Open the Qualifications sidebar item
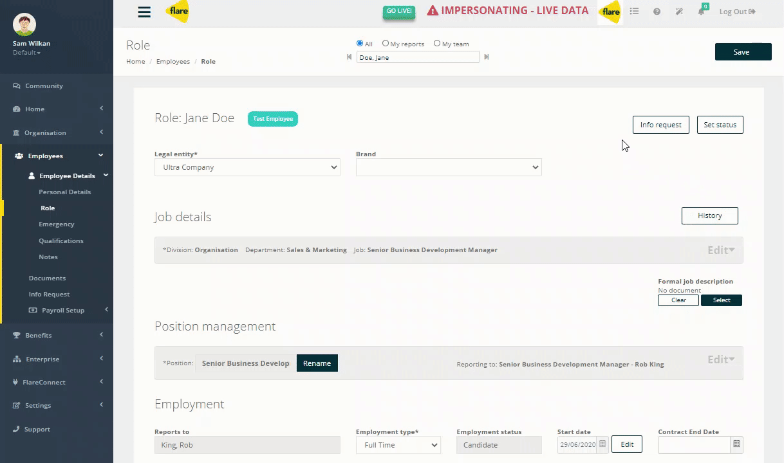The width and height of the screenshot is (784, 463). (61, 241)
